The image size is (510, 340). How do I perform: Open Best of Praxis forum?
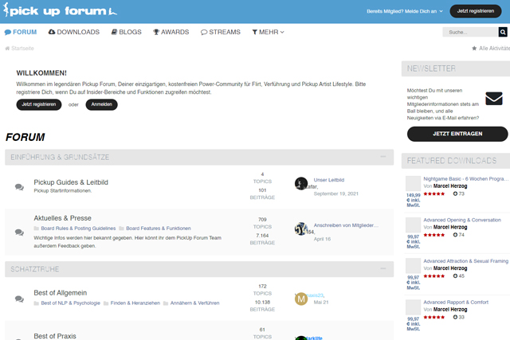[55, 336]
